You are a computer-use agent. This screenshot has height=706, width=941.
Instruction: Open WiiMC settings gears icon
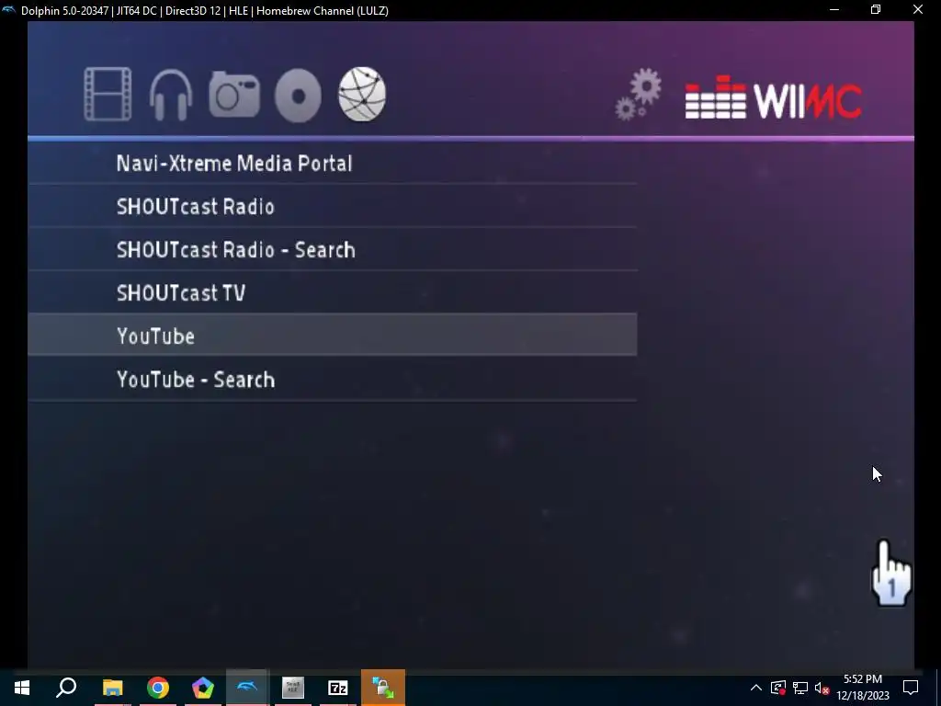tap(639, 95)
